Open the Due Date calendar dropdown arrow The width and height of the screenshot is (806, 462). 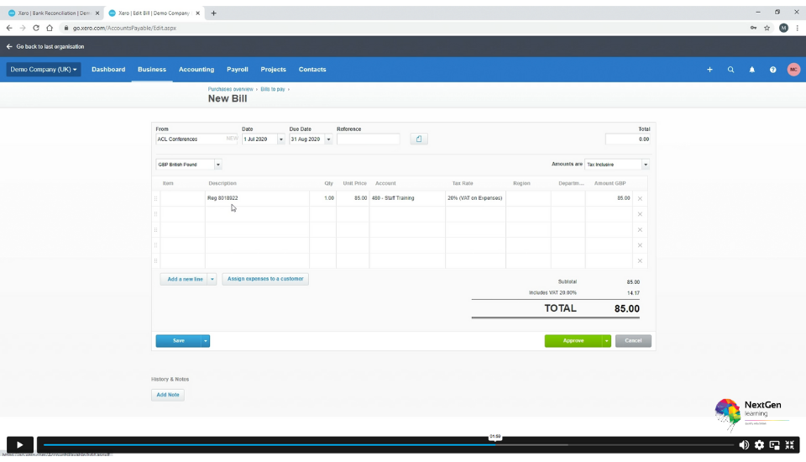(x=327, y=139)
